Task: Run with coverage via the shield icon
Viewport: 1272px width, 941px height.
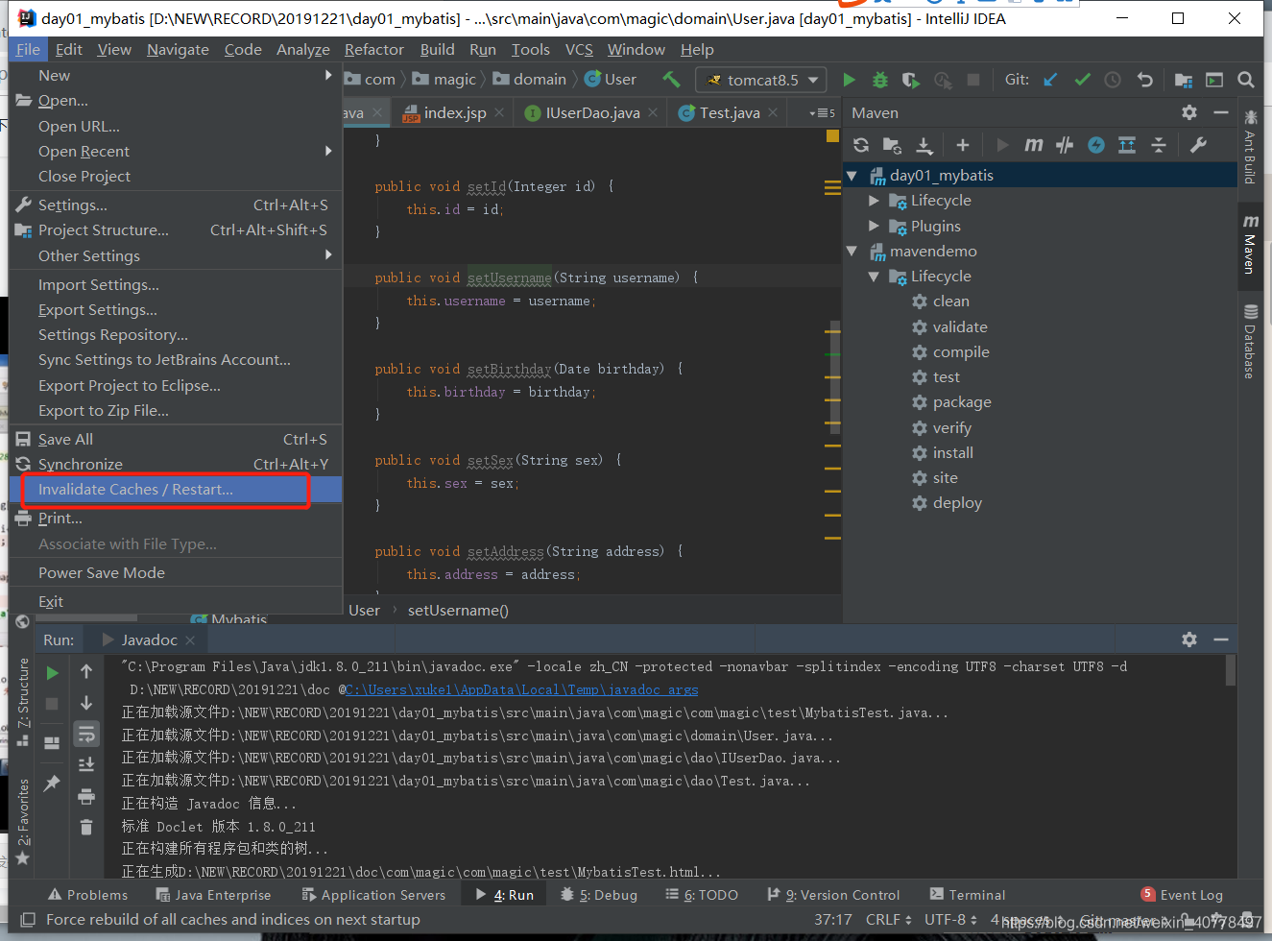Action: 911,80
